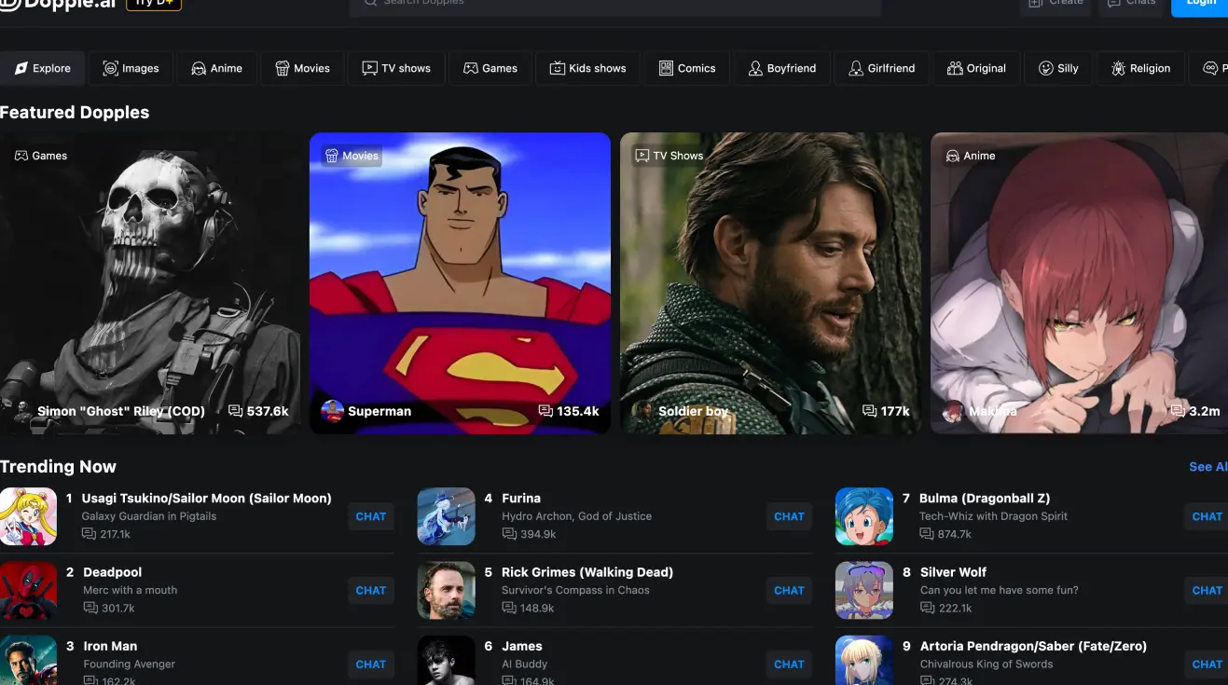Click the Religion category icon

[1118, 68]
